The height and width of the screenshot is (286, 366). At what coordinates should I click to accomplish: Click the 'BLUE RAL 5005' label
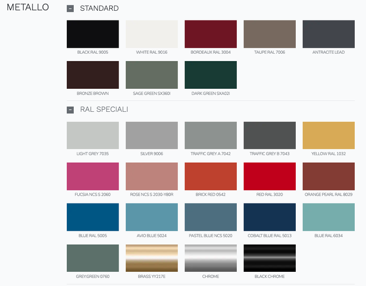(93, 236)
